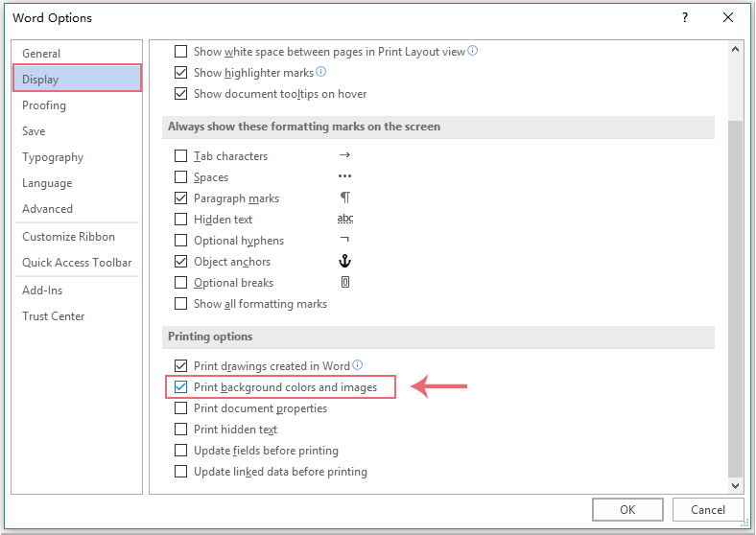
Task: Open the Advanced options category
Action: tap(47, 209)
